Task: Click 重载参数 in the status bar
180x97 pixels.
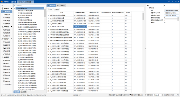Action: click(x=139, y=95)
